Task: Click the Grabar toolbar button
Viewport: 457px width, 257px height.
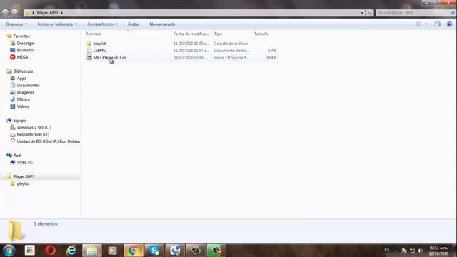Action: [134, 24]
